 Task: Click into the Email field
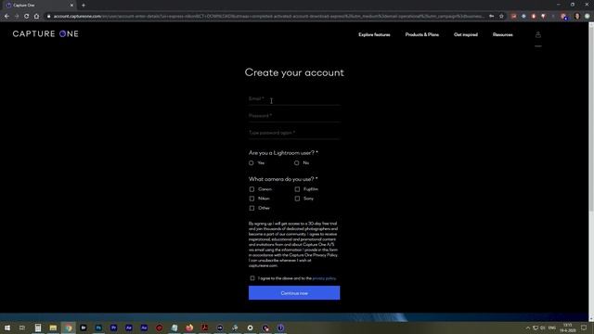294,99
